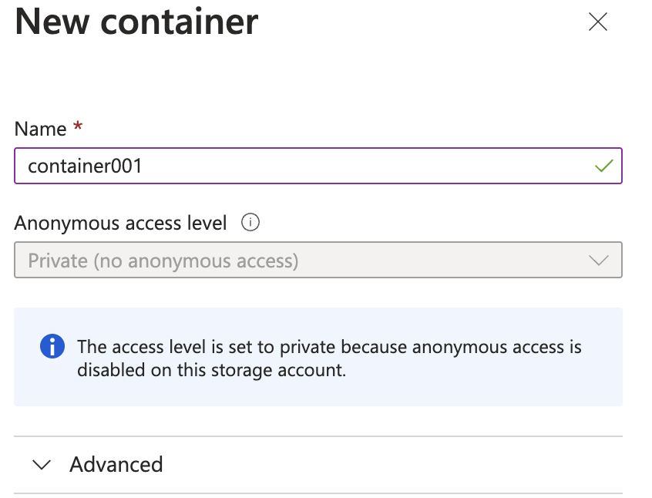This screenshot has height=498, width=652.
Task: Open the Anonymous access level dropdown
Action: [318, 260]
